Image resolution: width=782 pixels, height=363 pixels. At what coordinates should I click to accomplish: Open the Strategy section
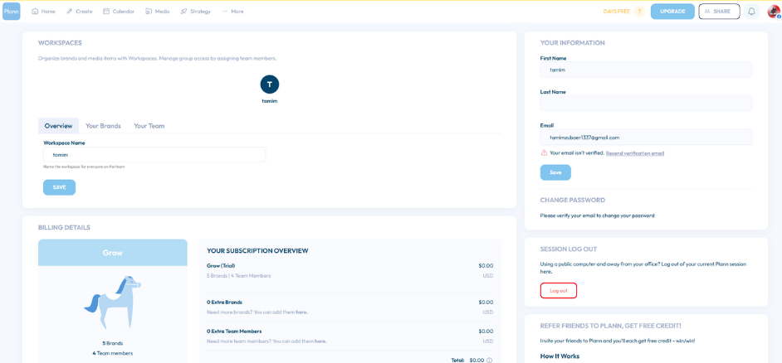pyautogui.click(x=196, y=11)
